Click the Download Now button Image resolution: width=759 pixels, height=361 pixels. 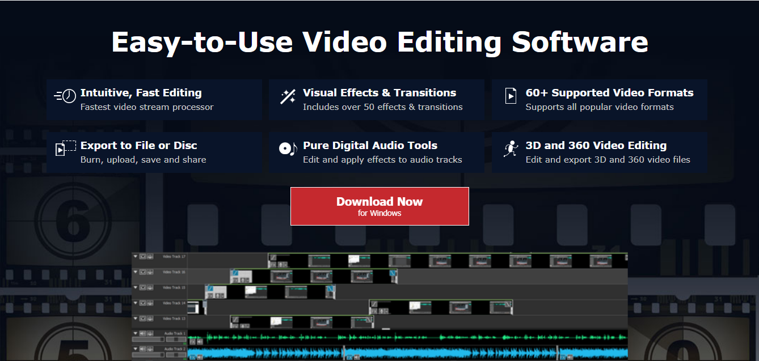[379, 206]
